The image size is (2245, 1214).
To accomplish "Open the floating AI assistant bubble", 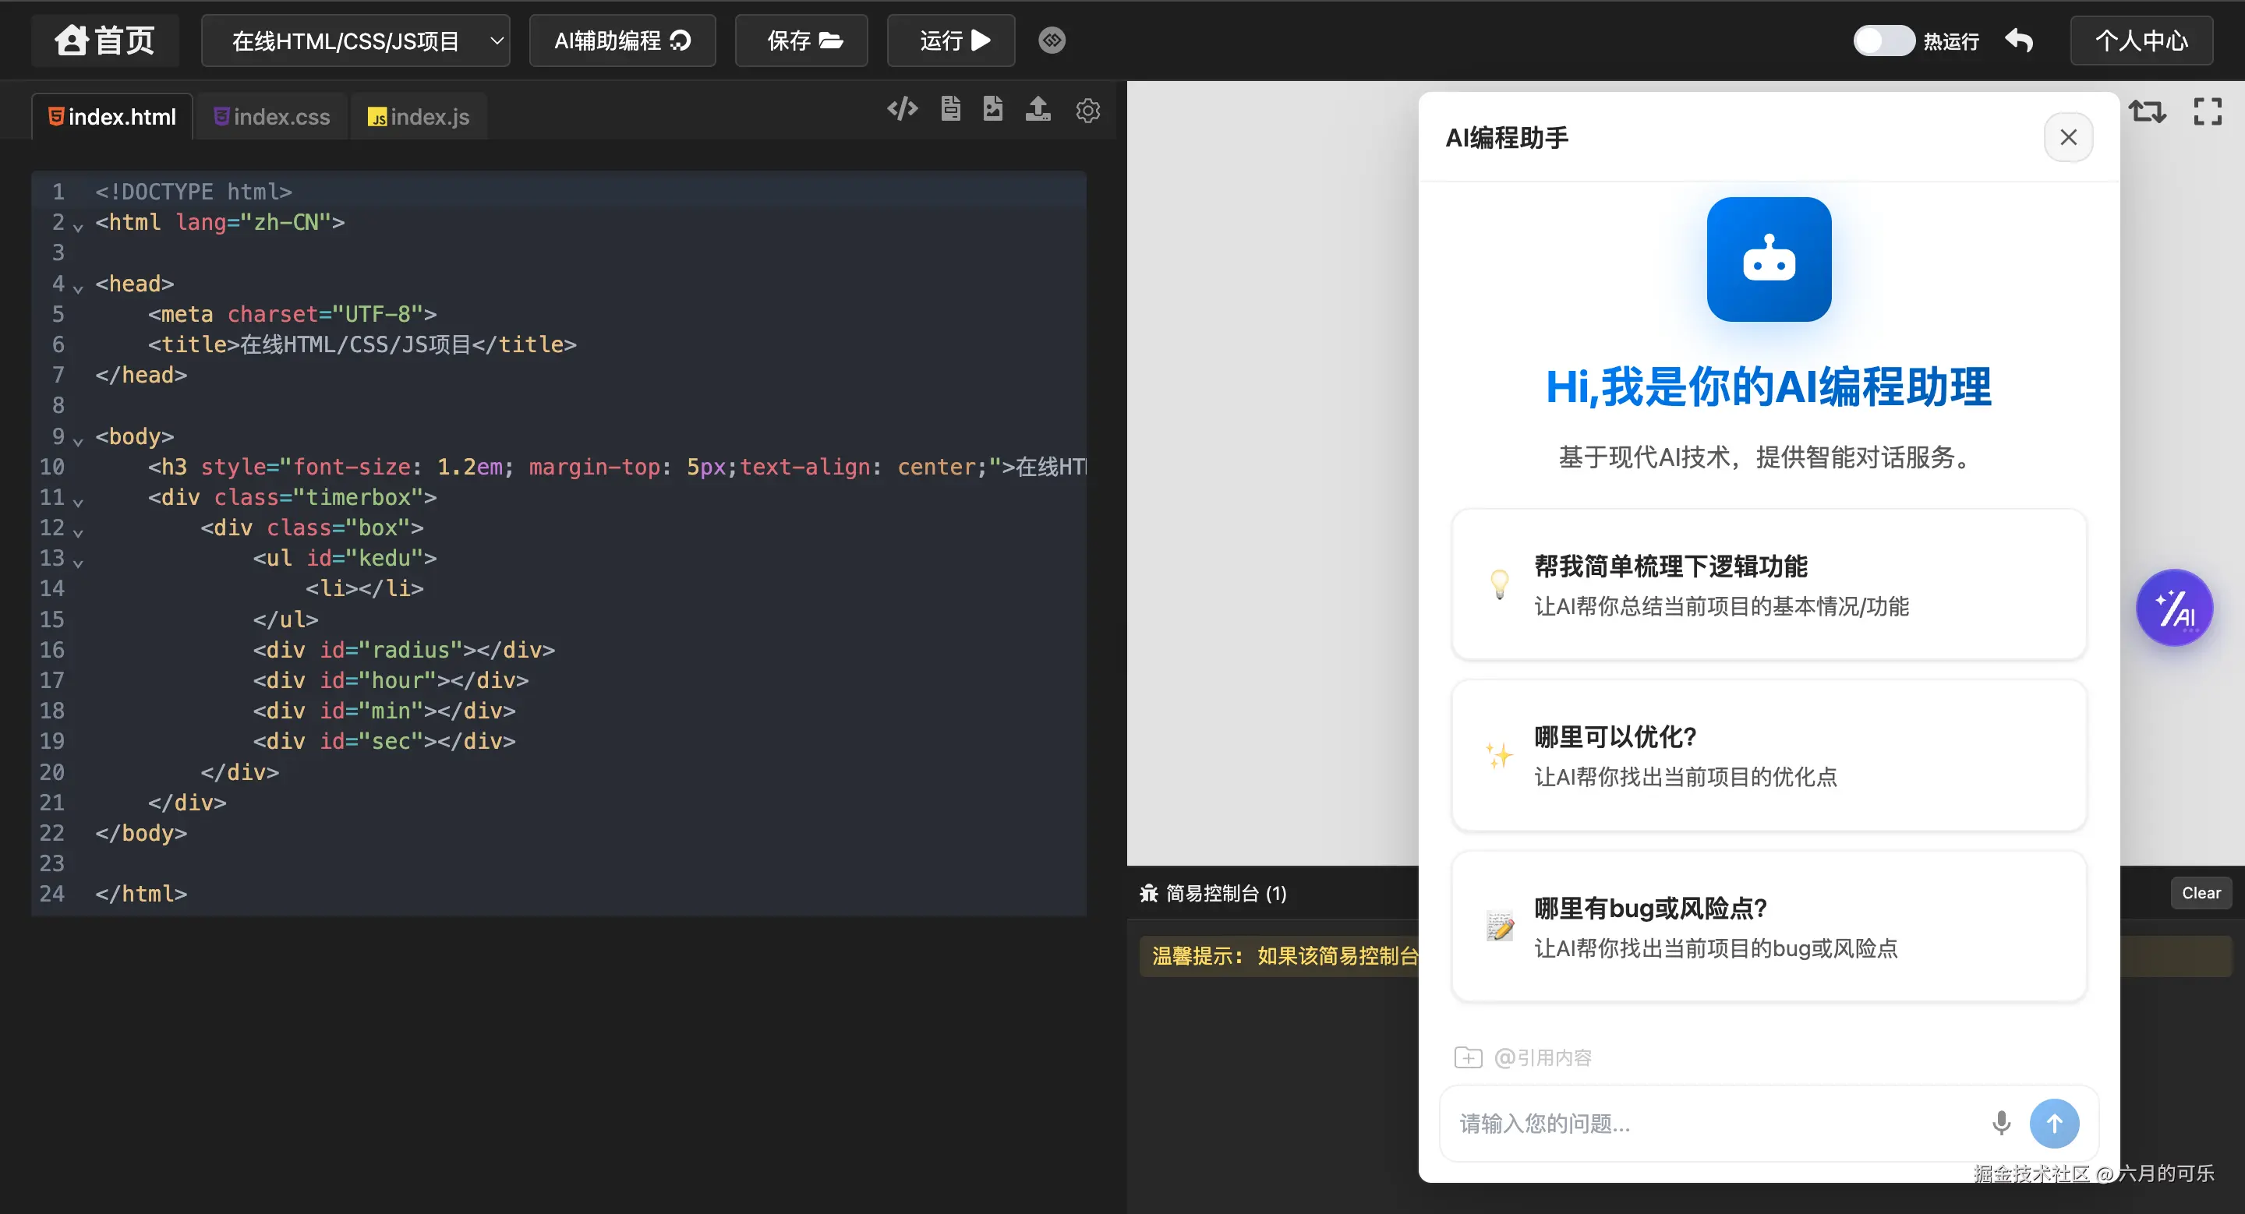I will click(2174, 607).
